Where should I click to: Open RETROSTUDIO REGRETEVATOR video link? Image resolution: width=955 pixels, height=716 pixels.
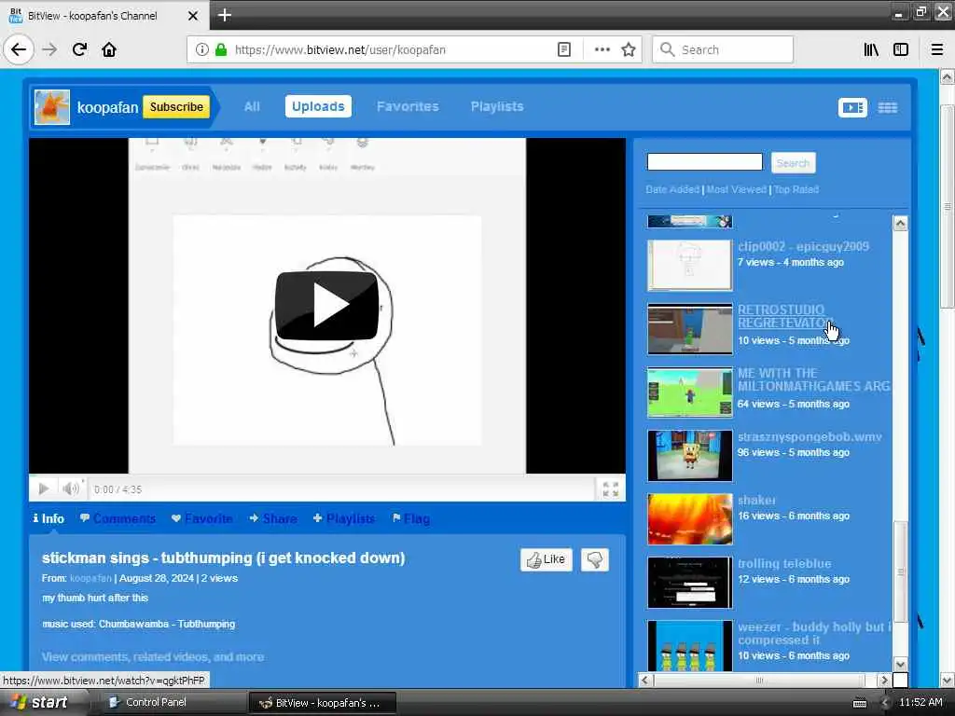click(x=783, y=316)
